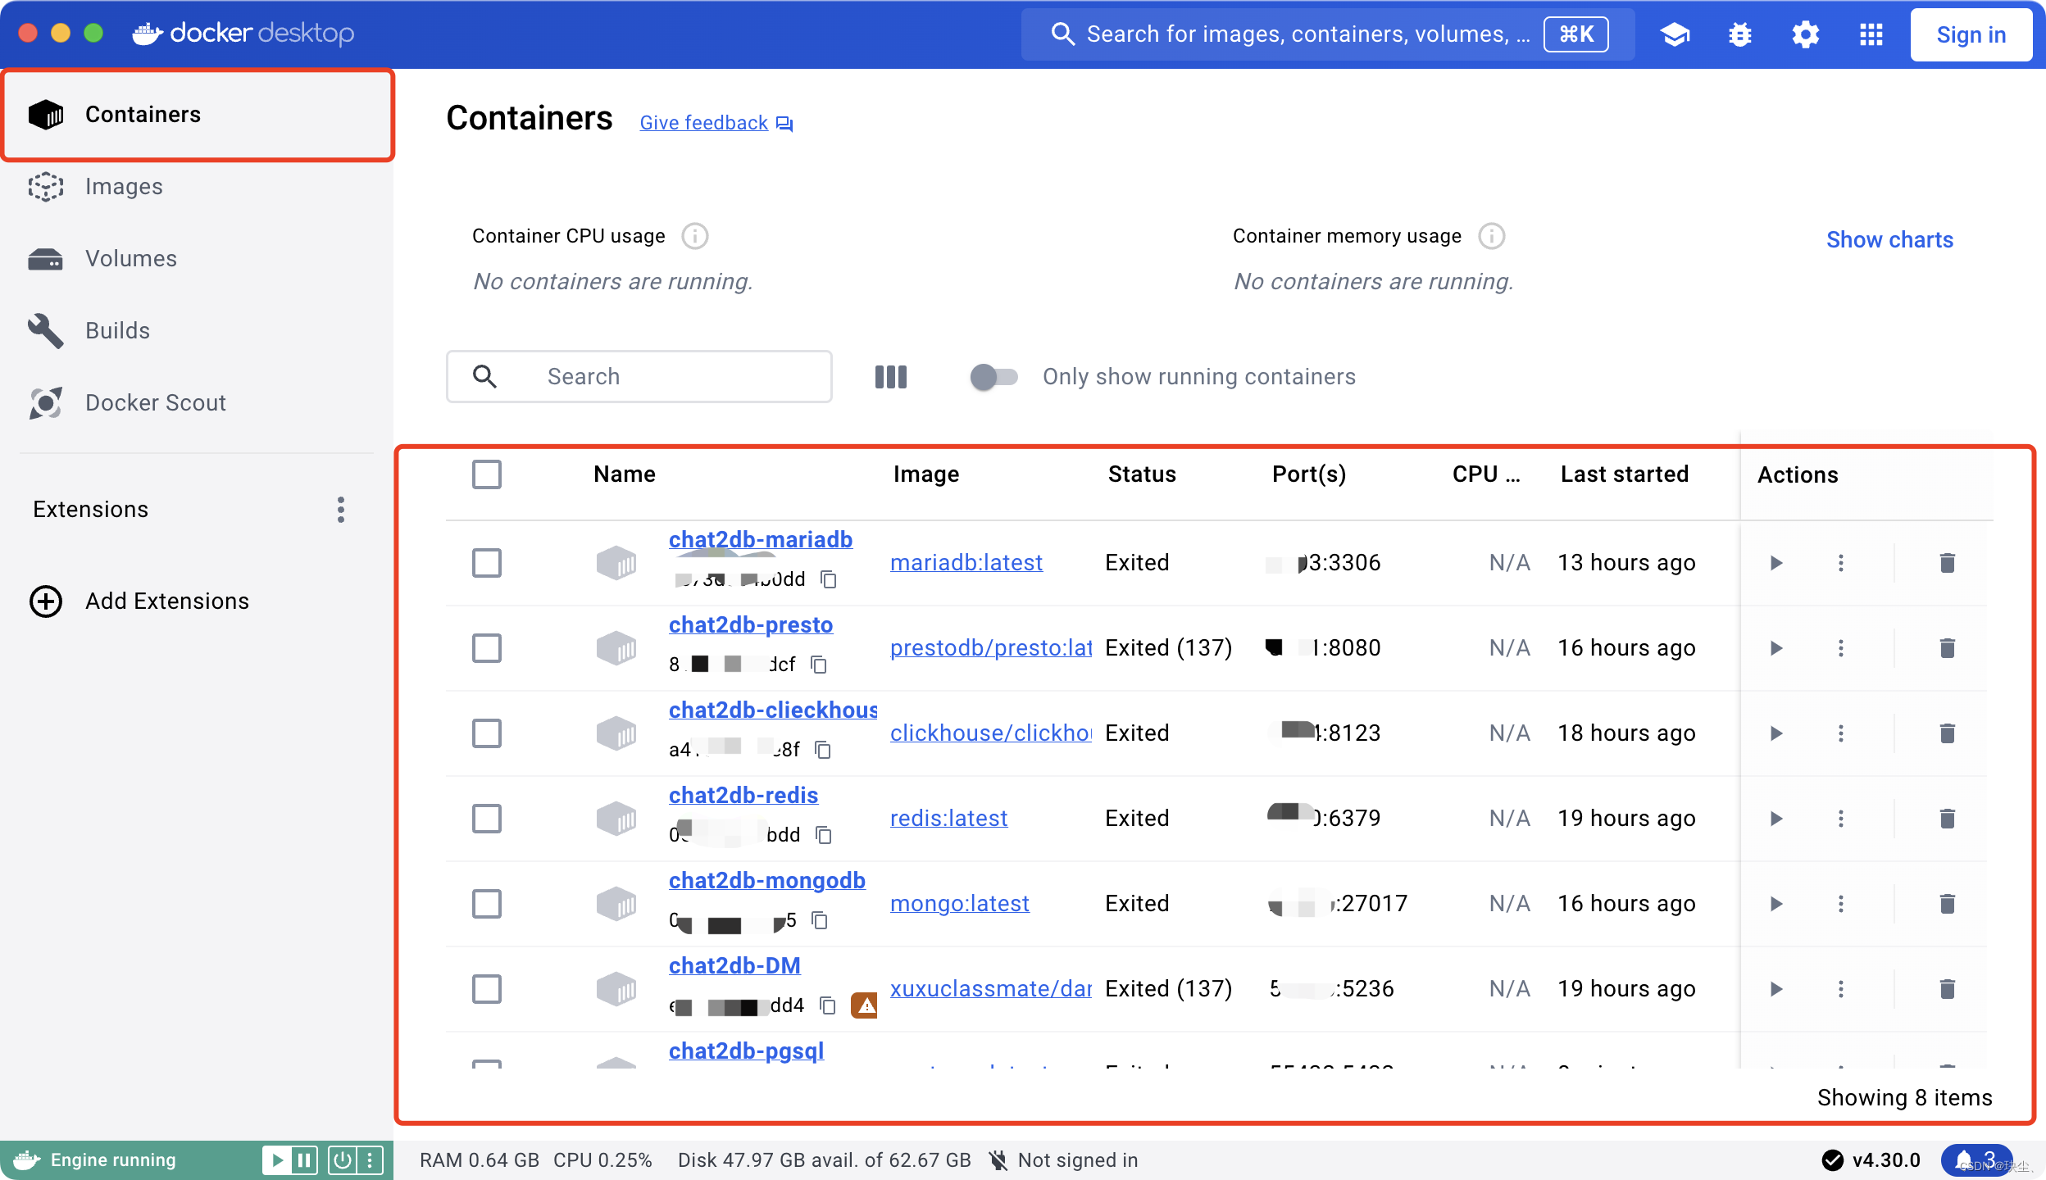Open the Settings gear icon
This screenshot has height=1180, width=2046.
pos(1806,34)
